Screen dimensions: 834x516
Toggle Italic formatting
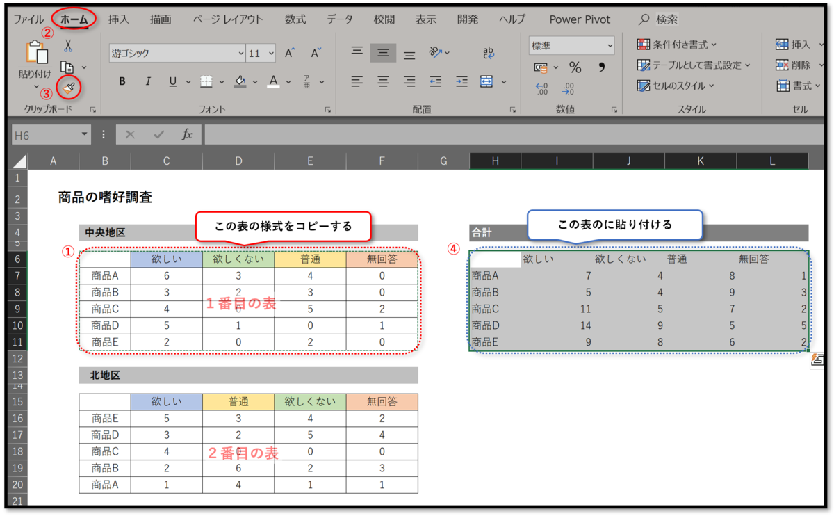[148, 81]
